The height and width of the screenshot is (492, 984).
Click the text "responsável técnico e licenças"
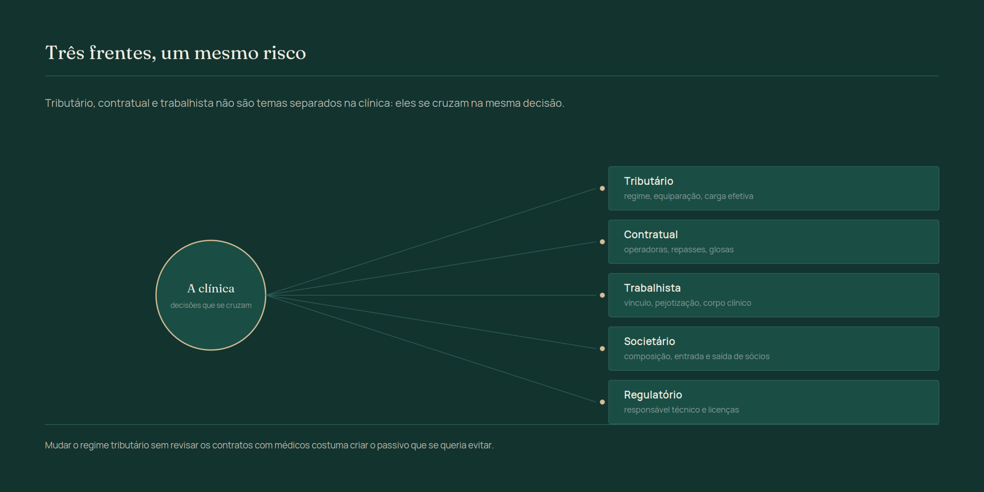tap(681, 410)
